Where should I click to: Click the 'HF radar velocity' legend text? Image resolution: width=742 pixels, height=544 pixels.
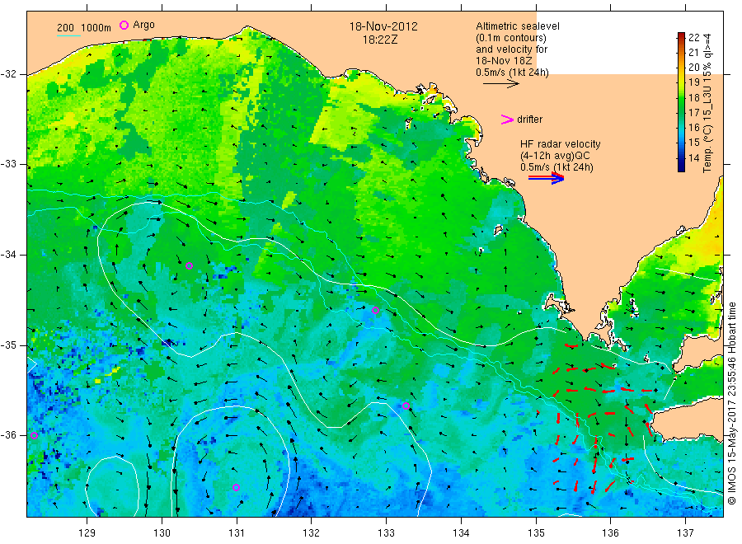[561, 143]
